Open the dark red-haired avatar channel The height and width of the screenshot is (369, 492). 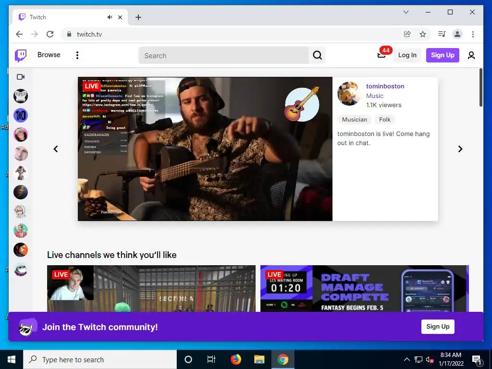(21, 250)
